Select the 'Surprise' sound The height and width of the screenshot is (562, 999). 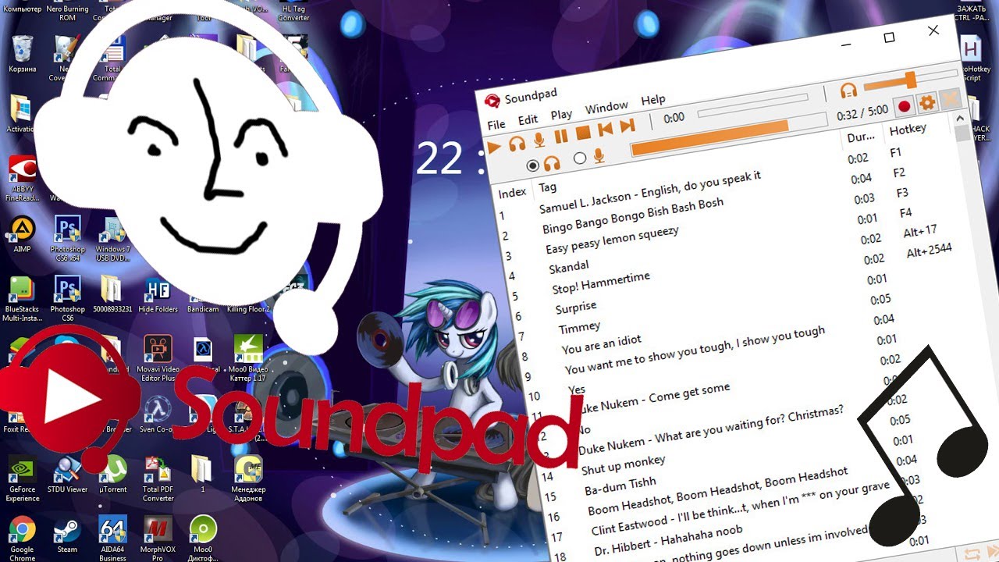(576, 307)
